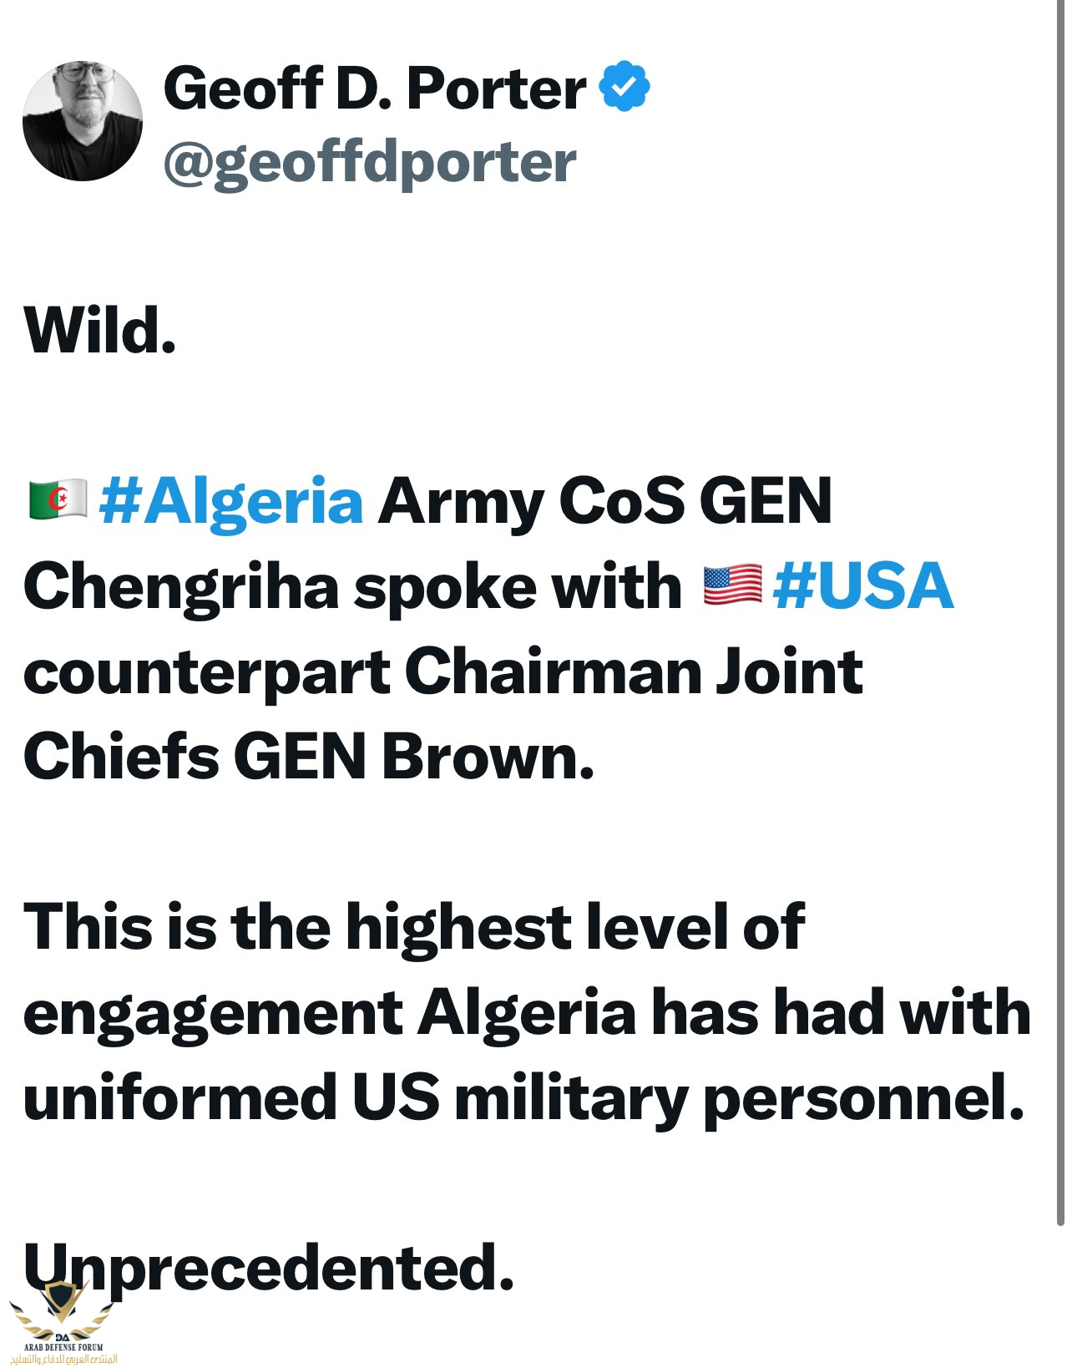The width and height of the screenshot is (1072, 1368).
Task: Click the Geoff D. Porter display name
Action: (x=375, y=88)
